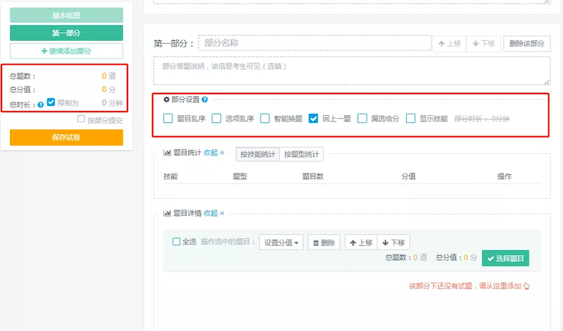Image resolution: width=563 pixels, height=331 pixels.
Task: Click help icon next to 部分设置
Action: 205,99
